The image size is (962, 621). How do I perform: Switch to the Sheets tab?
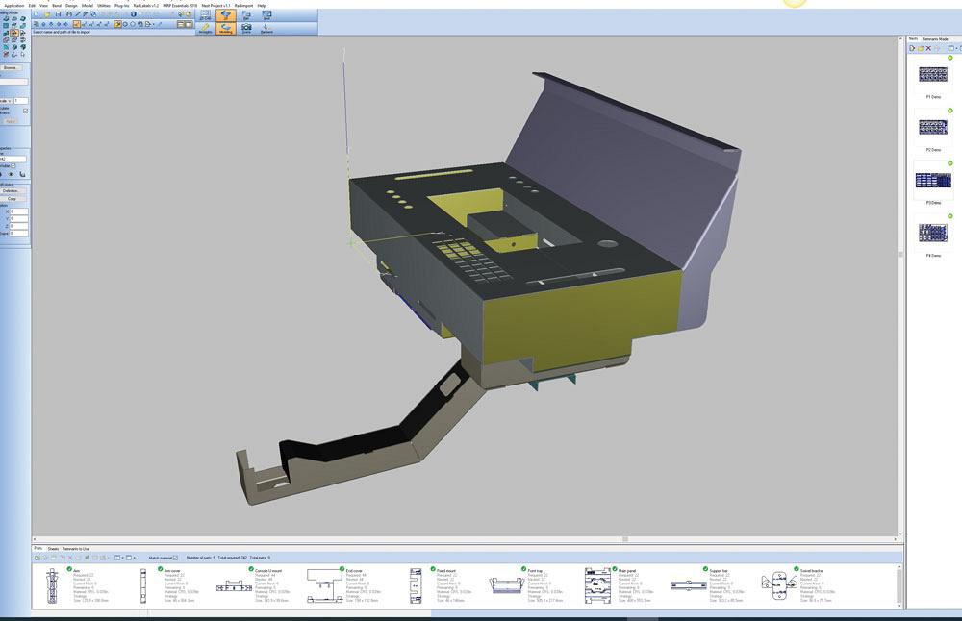click(54, 549)
